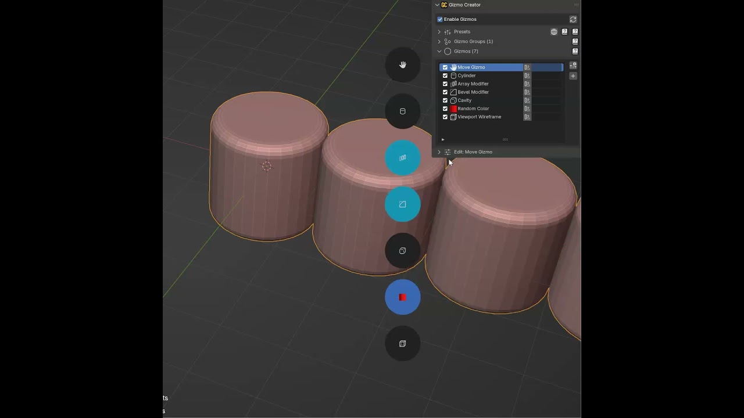Click the panel drag handle in the Gizmo Creator header
This screenshot has width=744, height=418.
[x=576, y=5]
